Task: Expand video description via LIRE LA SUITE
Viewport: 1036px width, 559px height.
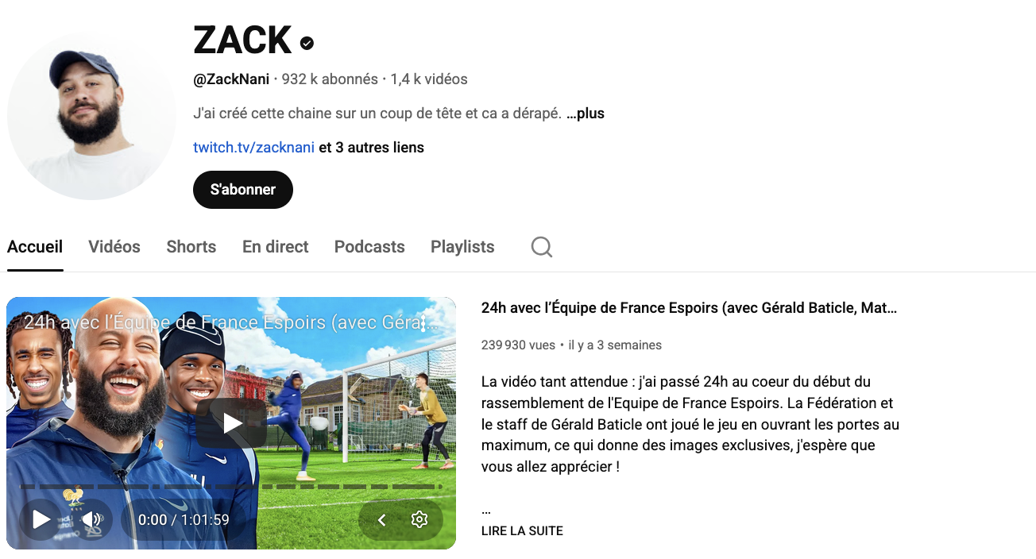Action: pos(522,531)
